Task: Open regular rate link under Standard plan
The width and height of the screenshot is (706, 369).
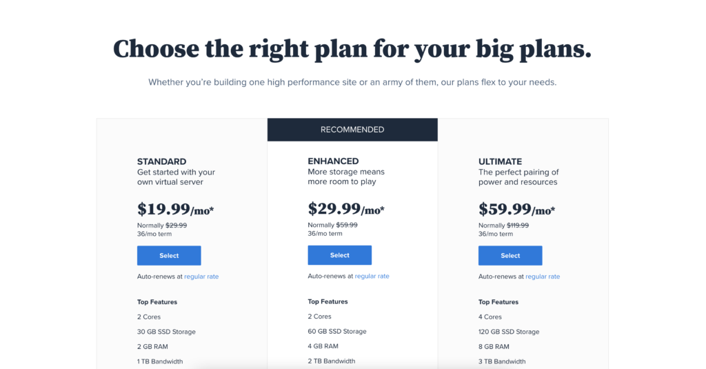Action: point(201,277)
